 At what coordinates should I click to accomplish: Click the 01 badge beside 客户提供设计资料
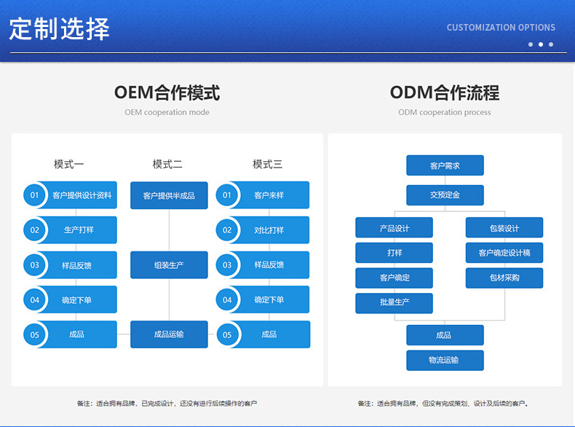point(34,195)
